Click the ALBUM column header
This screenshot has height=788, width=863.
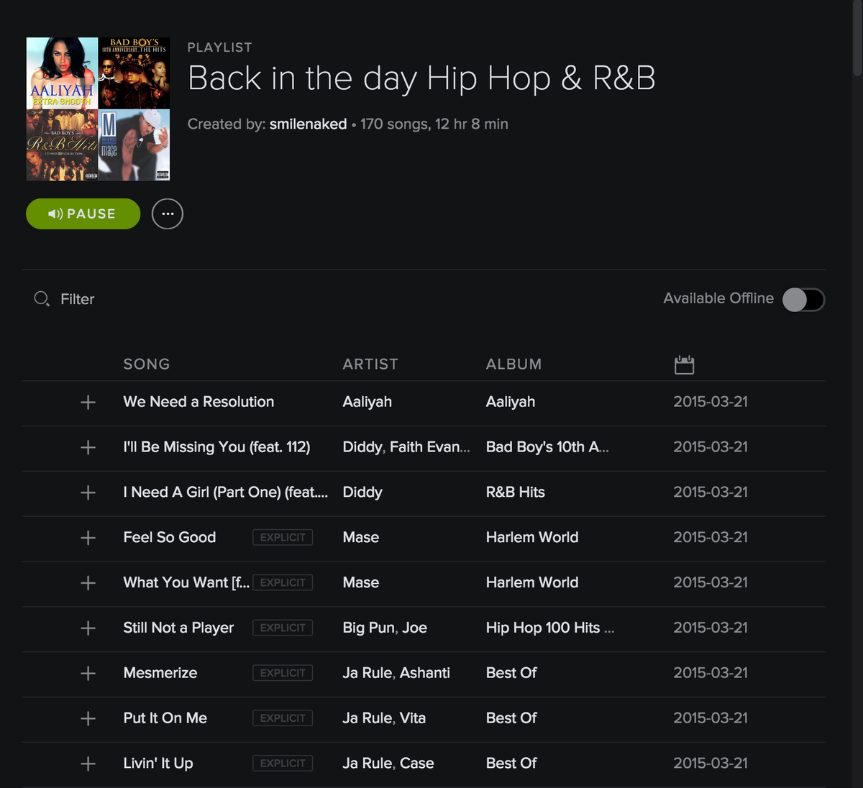[513, 365]
